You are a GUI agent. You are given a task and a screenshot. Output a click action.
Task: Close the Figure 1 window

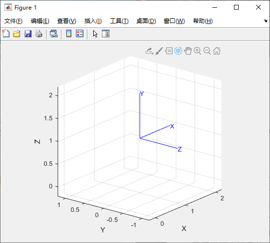click(258, 7)
